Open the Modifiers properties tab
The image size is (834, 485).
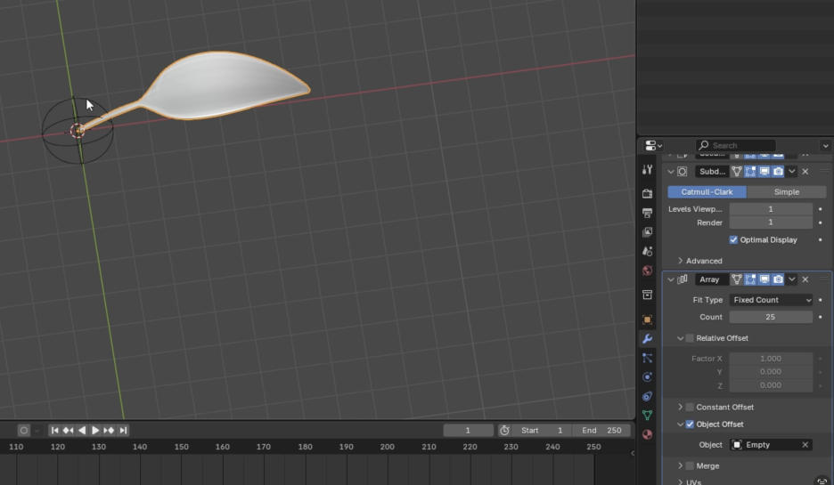[x=647, y=339]
